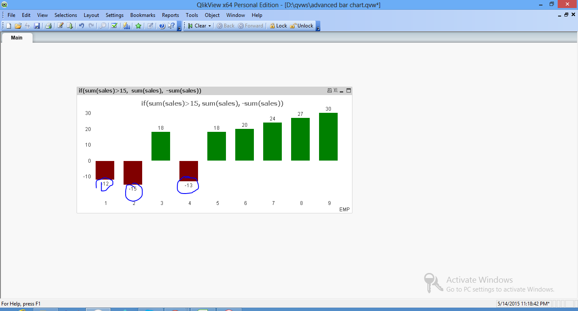Switch to the Main sheet tab
This screenshot has height=311, width=578.
click(x=17, y=38)
